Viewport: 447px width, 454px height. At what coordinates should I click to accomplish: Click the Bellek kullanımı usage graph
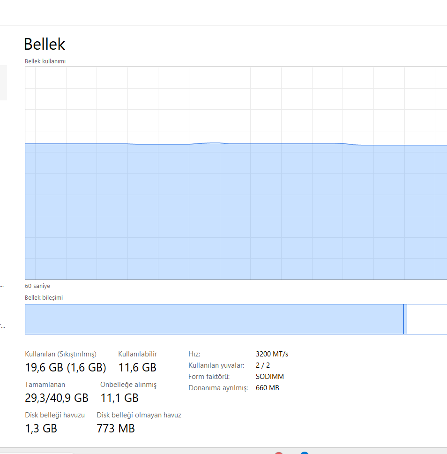point(236,173)
